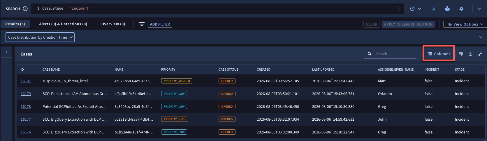Screen dimensions: 487x141
Task: Sort by the CASE STATUS column header
Action: (x=228, y=69)
